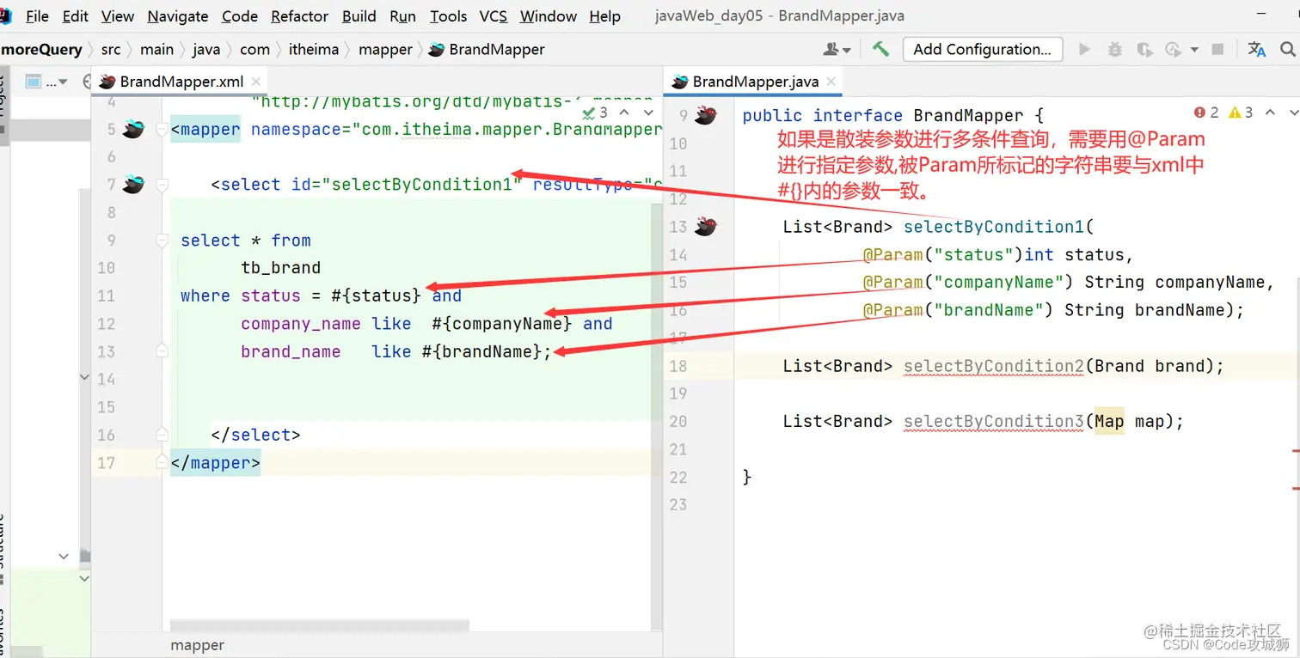Image resolution: width=1300 pixels, height=658 pixels.
Task: Click the Stop square icon
Action: click(1217, 49)
